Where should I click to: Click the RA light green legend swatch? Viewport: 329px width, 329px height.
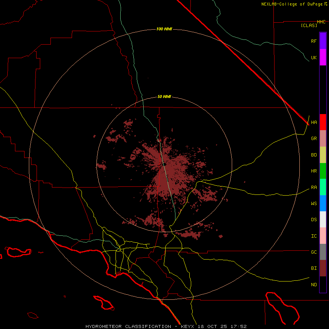(x=323, y=187)
